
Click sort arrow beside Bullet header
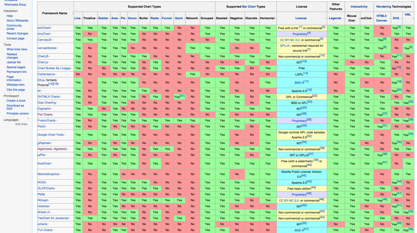(149, 18)
